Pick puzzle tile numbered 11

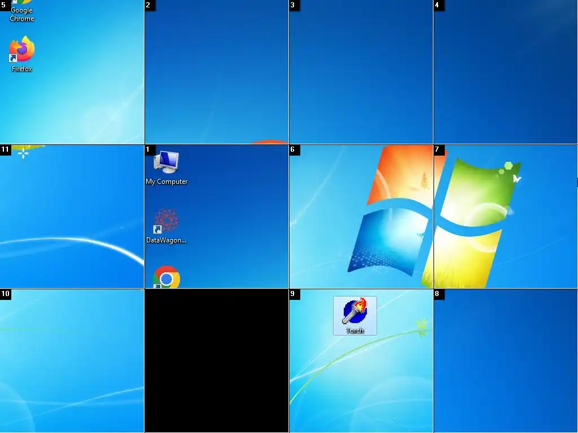pos(72,216)
